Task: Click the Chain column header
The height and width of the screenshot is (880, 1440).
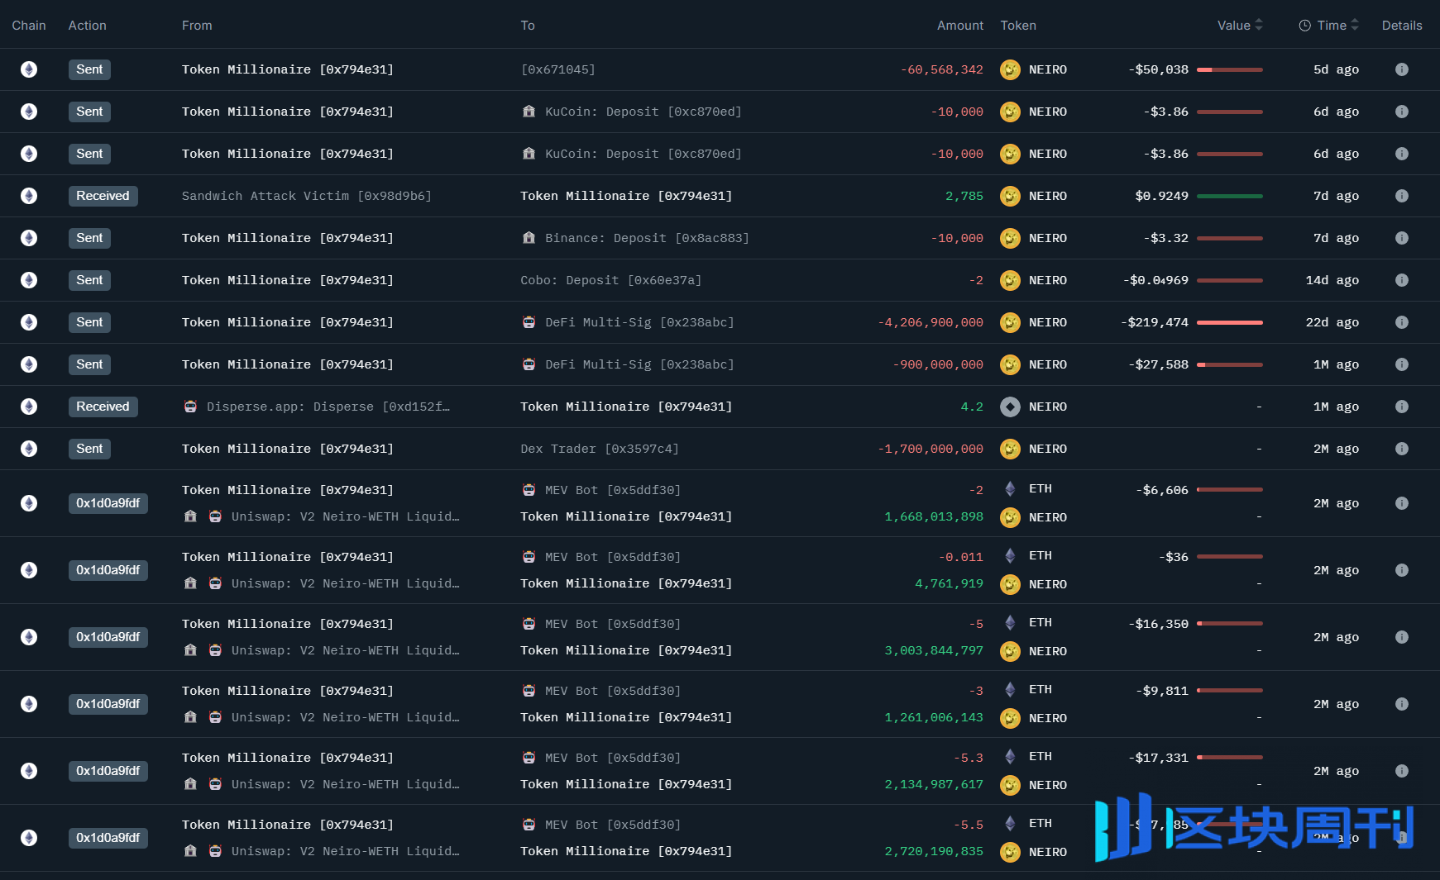Action: pyautogui.click(x=29, y=26)
